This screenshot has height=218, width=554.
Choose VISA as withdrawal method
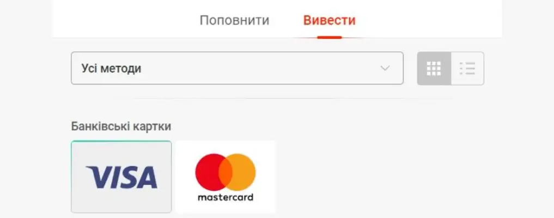pos(121,177)
